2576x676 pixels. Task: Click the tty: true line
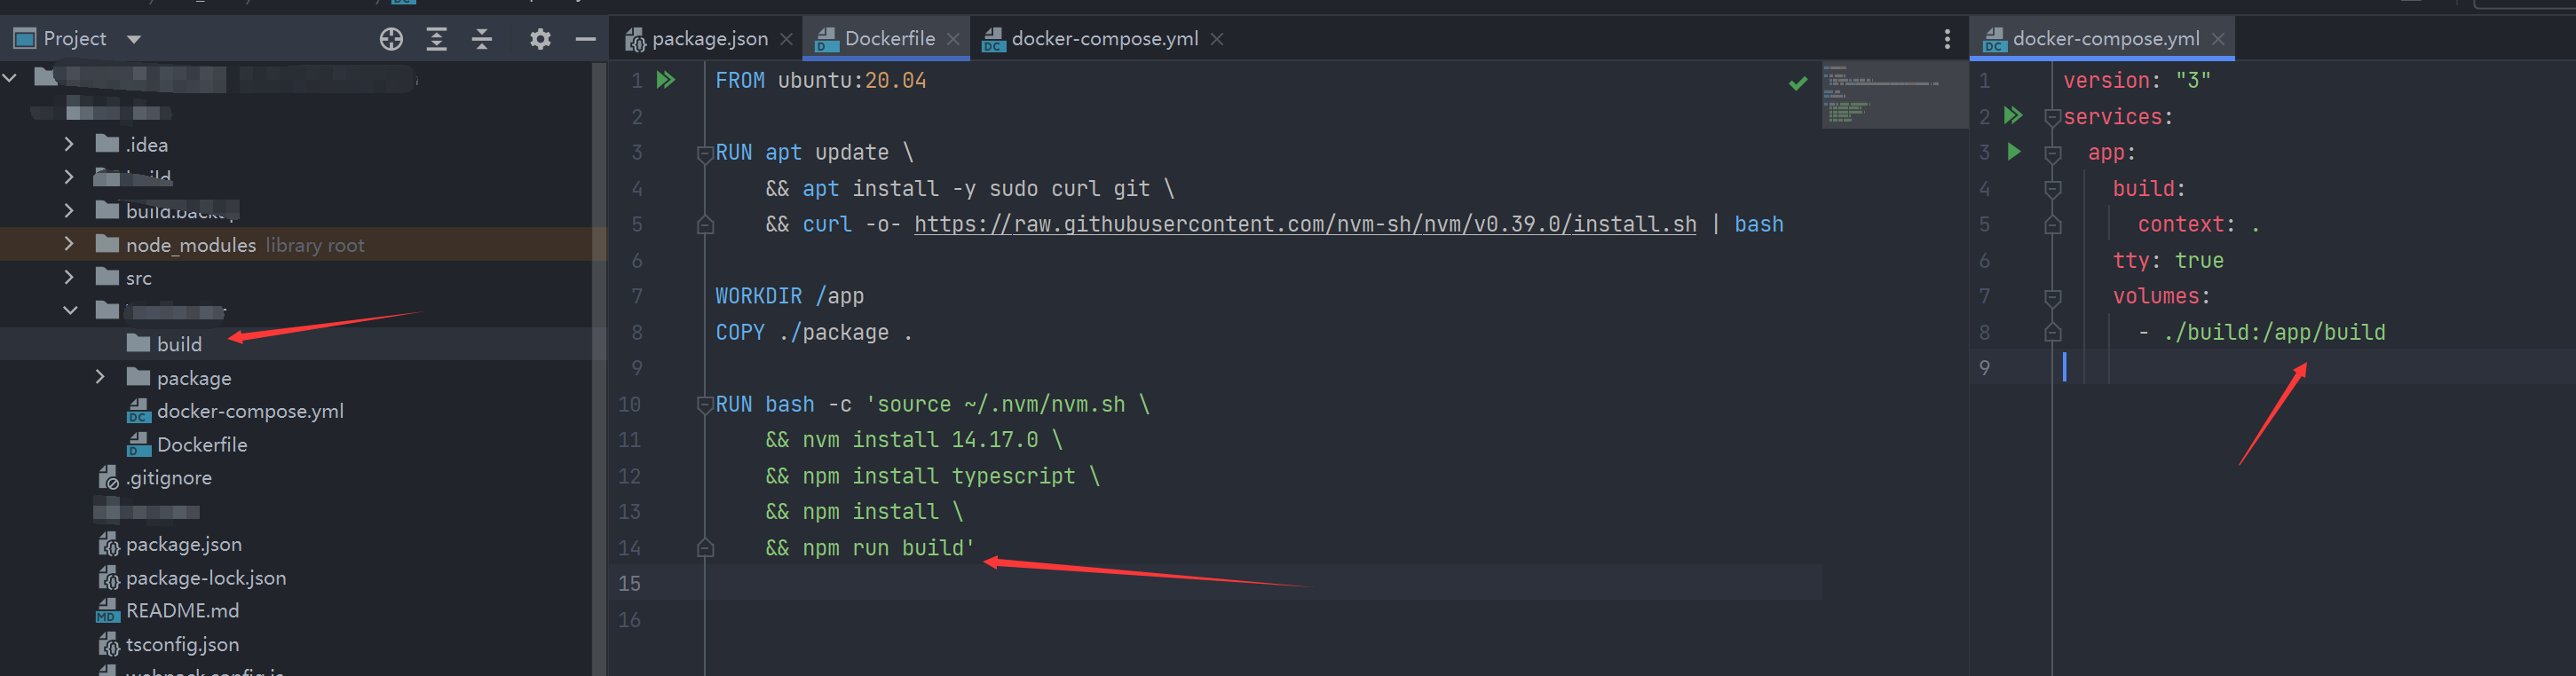point(2168,260)
